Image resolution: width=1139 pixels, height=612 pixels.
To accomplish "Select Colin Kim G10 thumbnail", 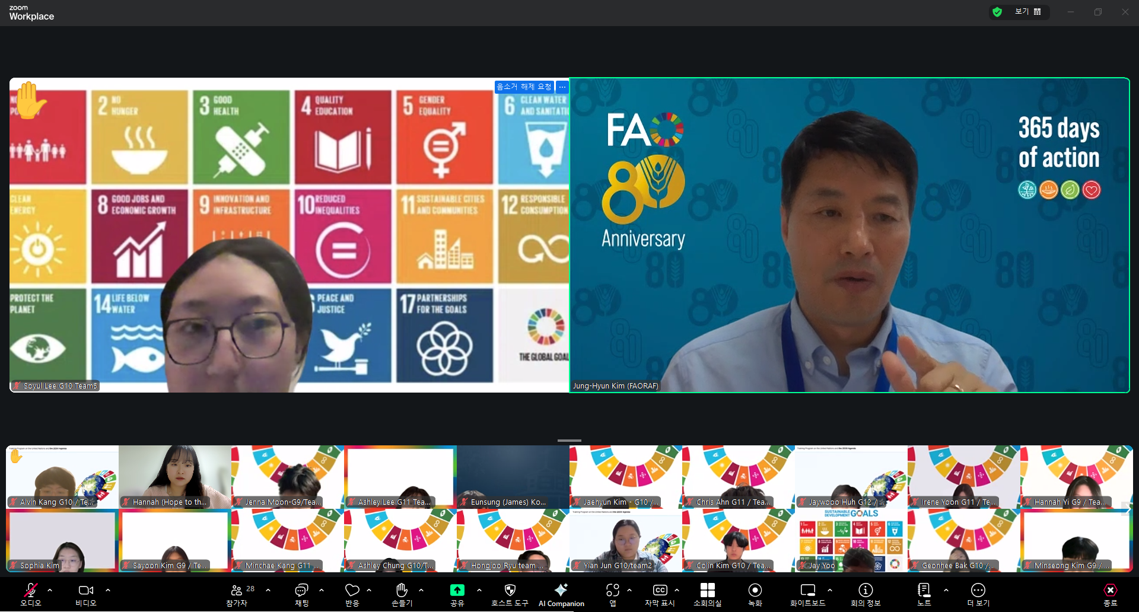I will 739,541.
